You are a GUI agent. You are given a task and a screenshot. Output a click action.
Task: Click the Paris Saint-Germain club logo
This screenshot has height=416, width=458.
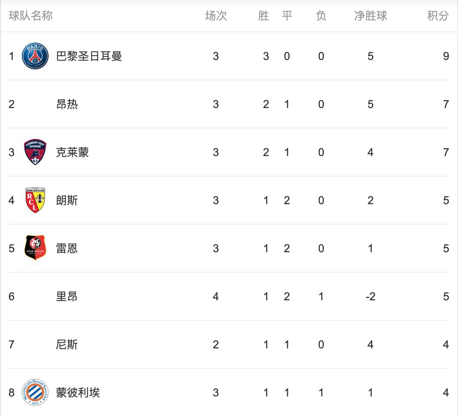[35, 56]
